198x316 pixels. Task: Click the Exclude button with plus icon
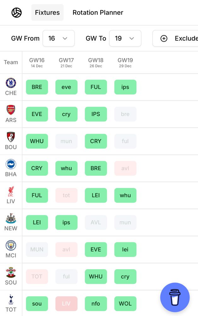[x=176, y=38]
